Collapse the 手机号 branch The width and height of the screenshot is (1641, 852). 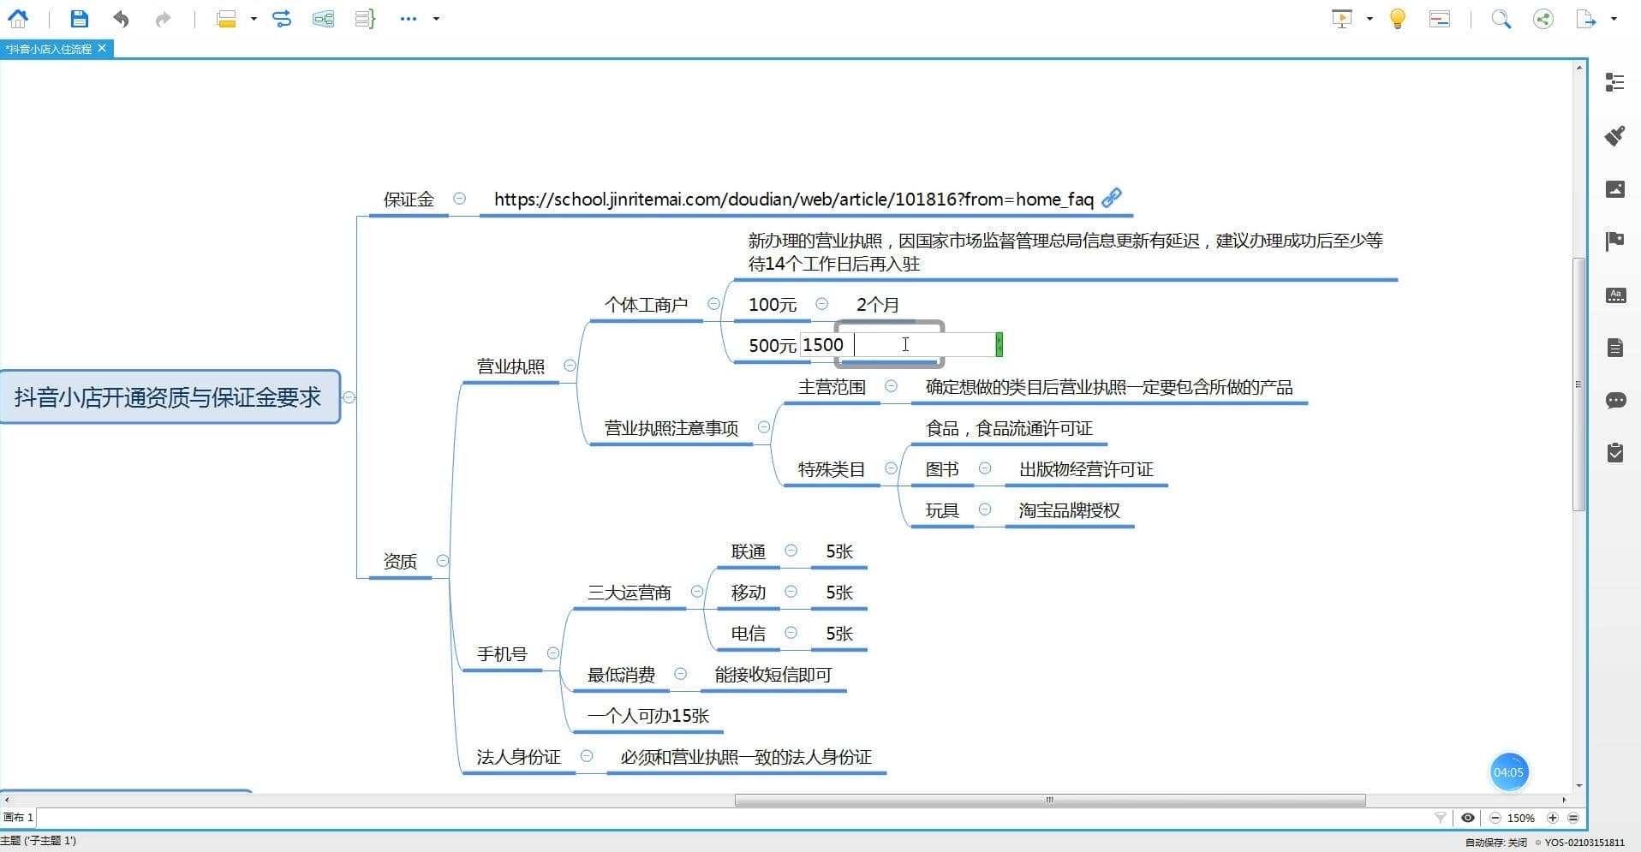click(x=553, y=653)
